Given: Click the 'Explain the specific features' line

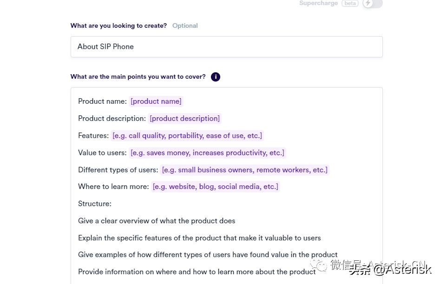Looking at the screenshot, I should 199,238.
